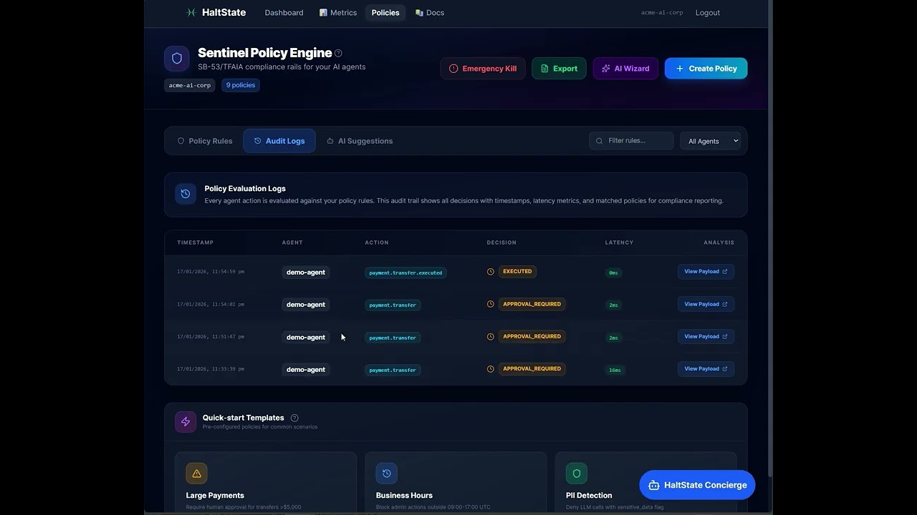Click the PII Detection shield icon
Viewport: 917px width, 515px height.
tap(577, 474)
